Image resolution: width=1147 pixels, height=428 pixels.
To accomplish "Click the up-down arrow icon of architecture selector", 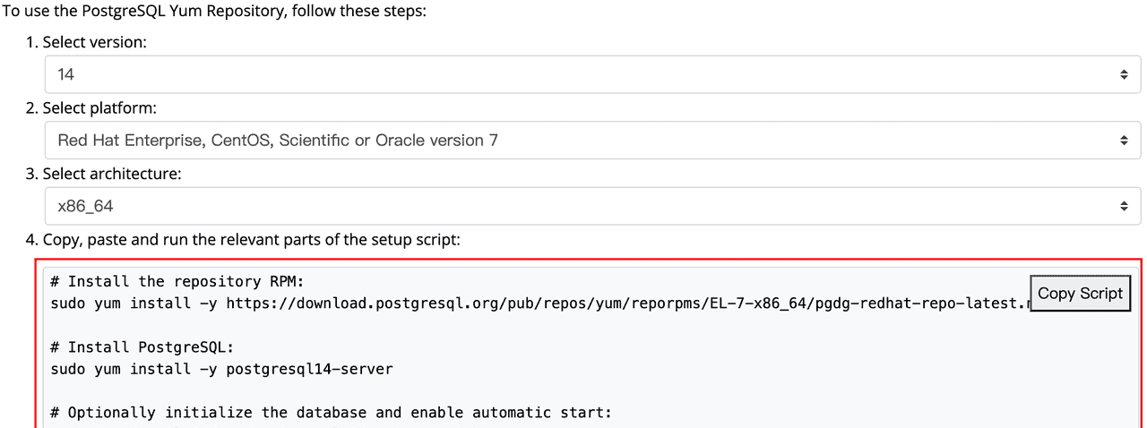I will coord(1124,206).
